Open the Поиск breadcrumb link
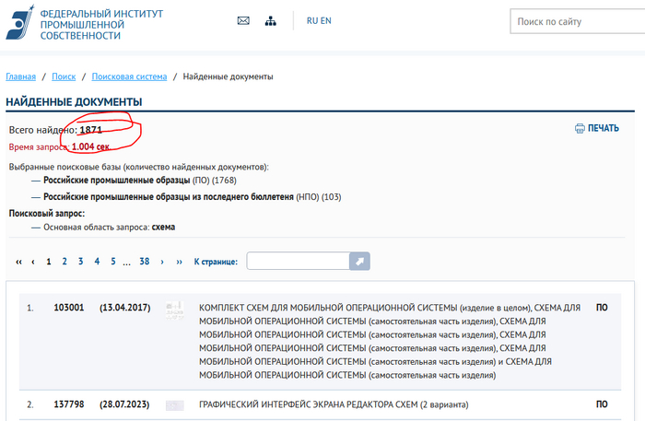Image resolution: width=645 pixels, height=421 pixels. (64, 76)
